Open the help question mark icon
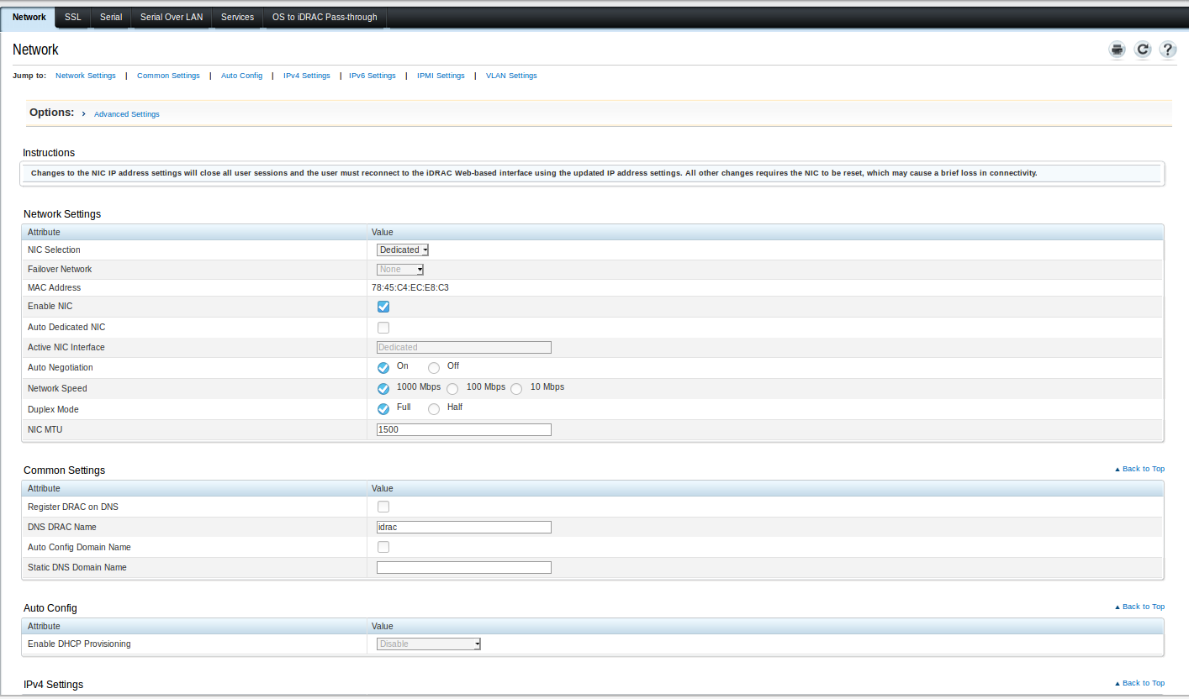 (x=1167, y=50)
